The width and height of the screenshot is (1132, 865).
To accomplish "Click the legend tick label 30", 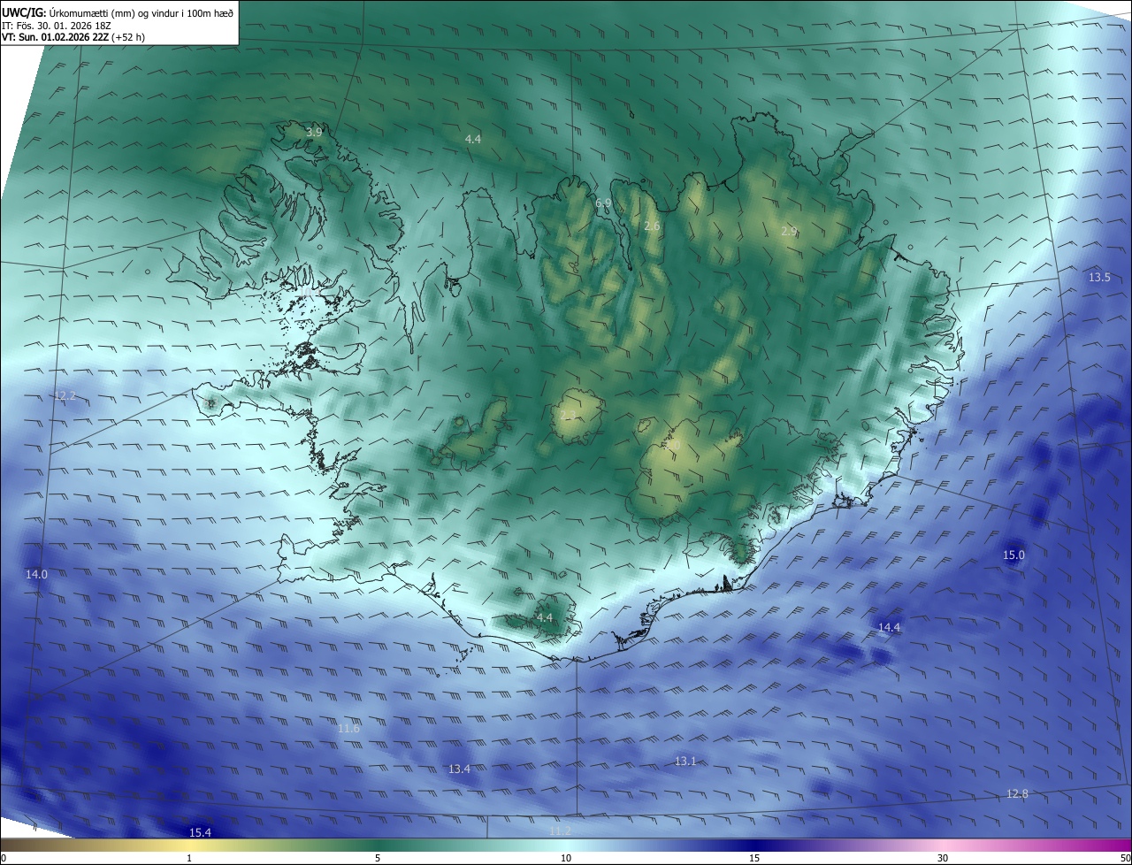I will 943,858.
